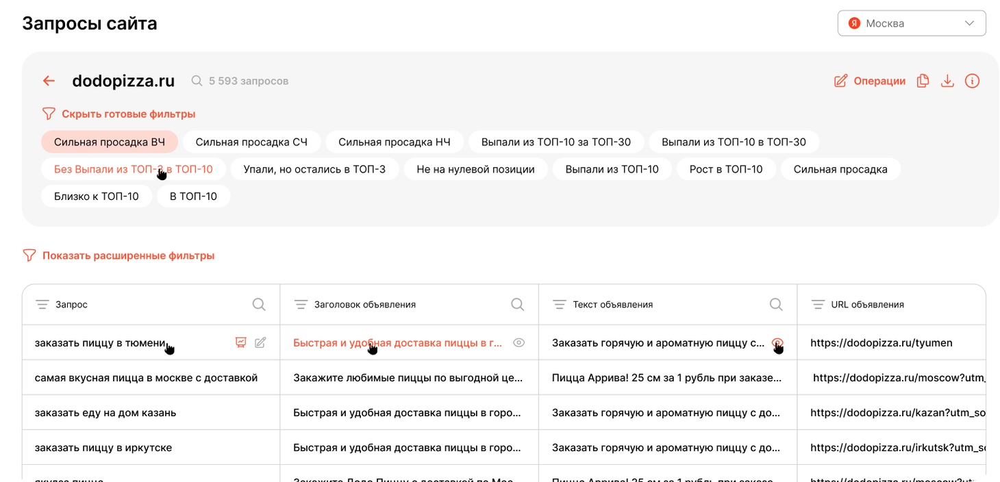1000x482 pixels.
Task: Click text Пицца Аррива in москве row
Action: [x=666, y=377]
